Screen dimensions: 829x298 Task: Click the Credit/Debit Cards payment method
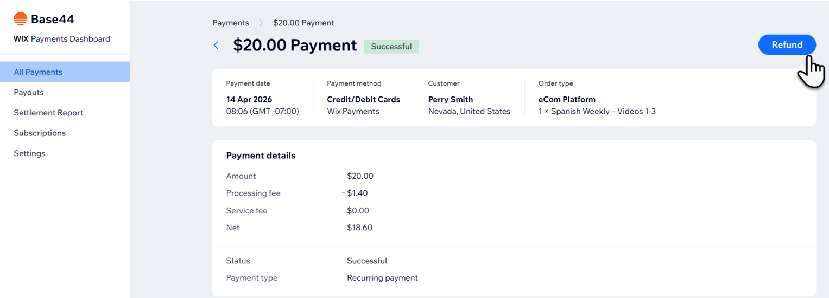(363, 100)
